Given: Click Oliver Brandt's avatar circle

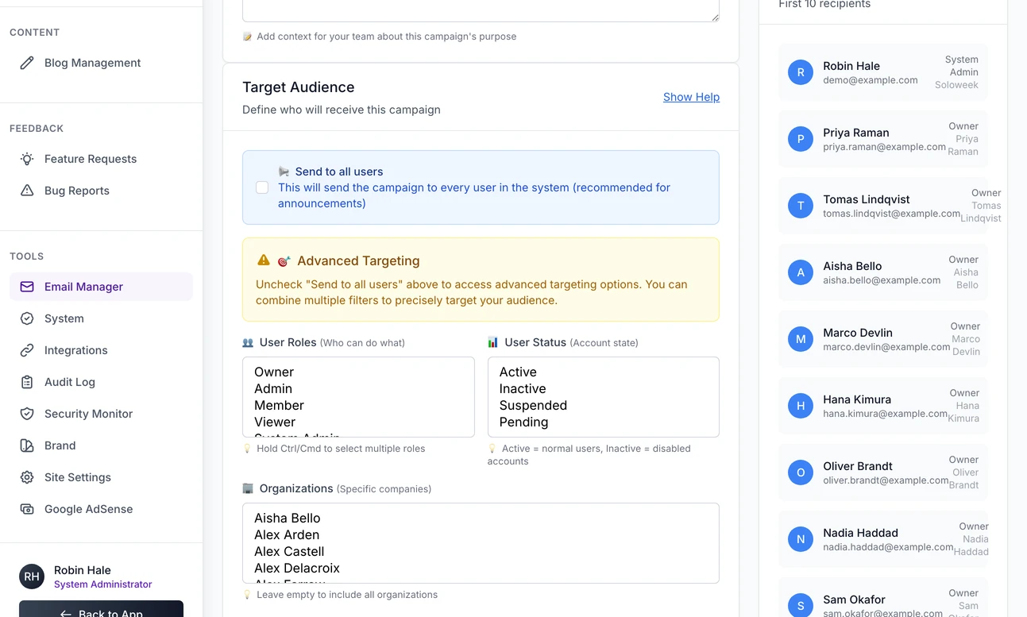Looking at the screenshot, I should pos(801,472).
